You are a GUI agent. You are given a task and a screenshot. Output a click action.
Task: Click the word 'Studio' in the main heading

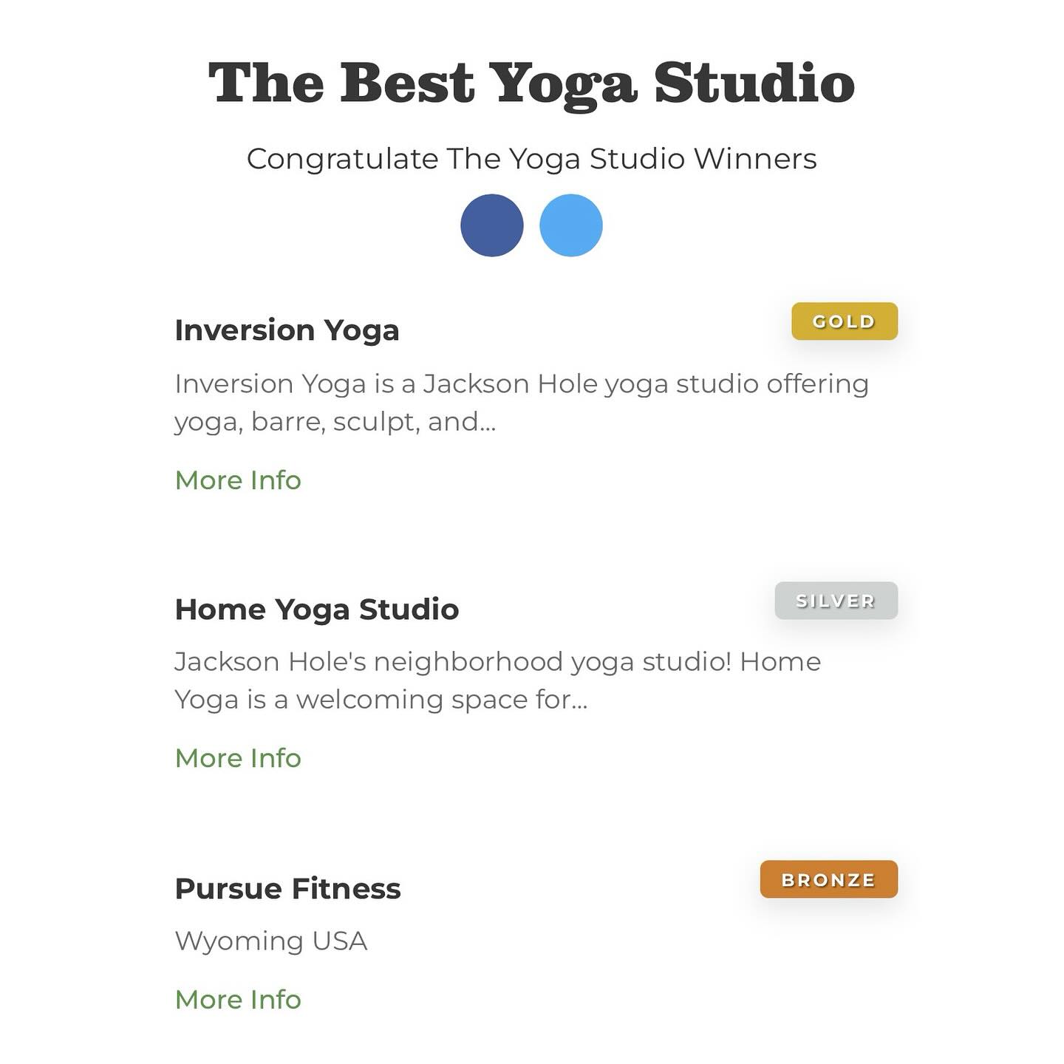[754, 82]
